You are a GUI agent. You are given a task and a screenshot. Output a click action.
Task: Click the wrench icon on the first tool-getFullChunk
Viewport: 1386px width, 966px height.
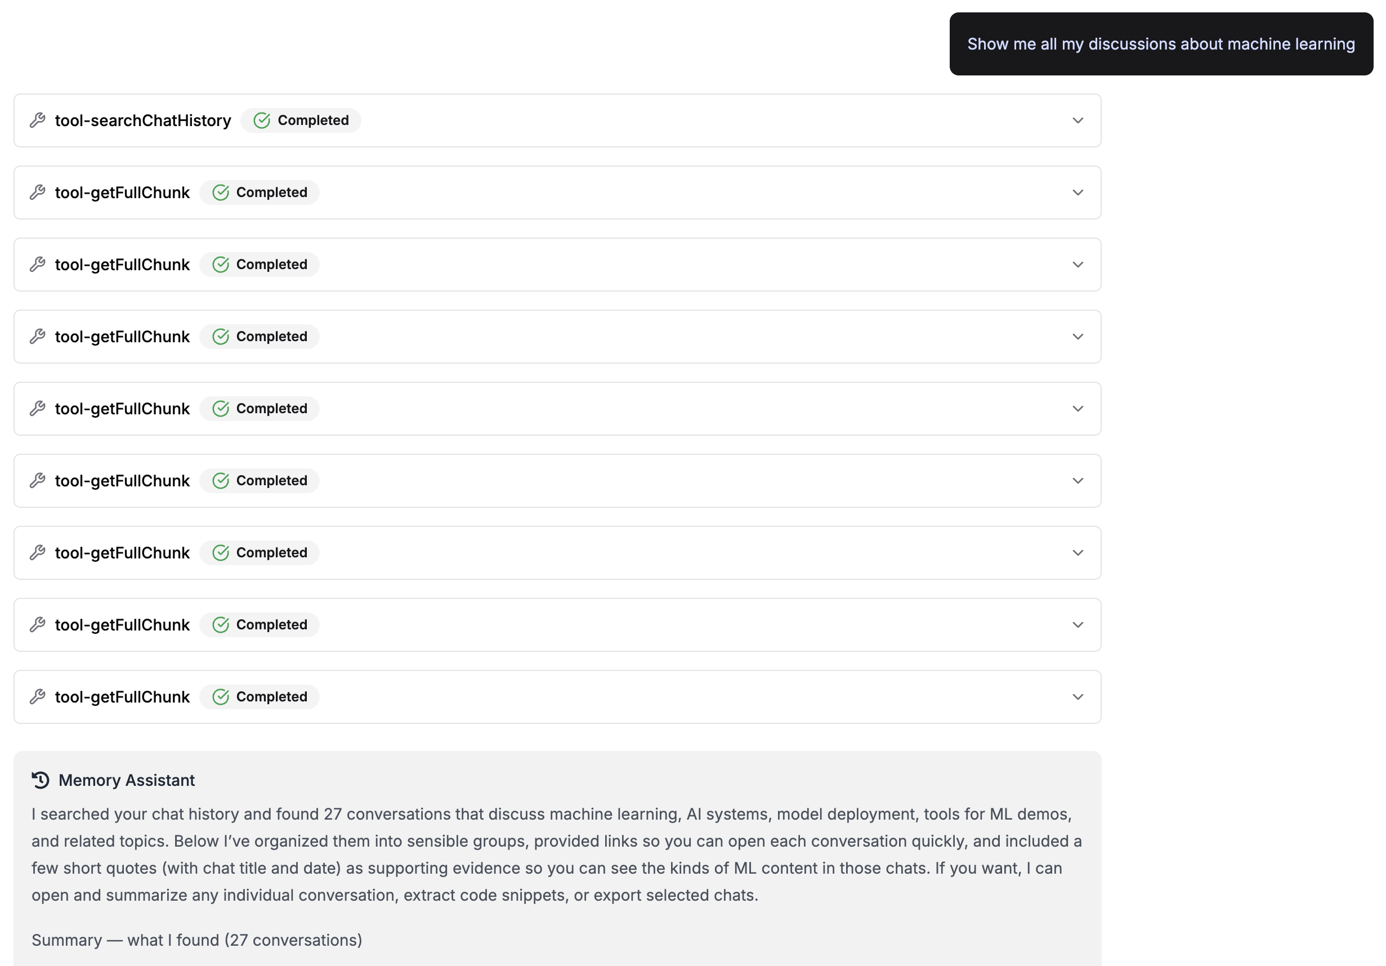[x=37, y=192]
